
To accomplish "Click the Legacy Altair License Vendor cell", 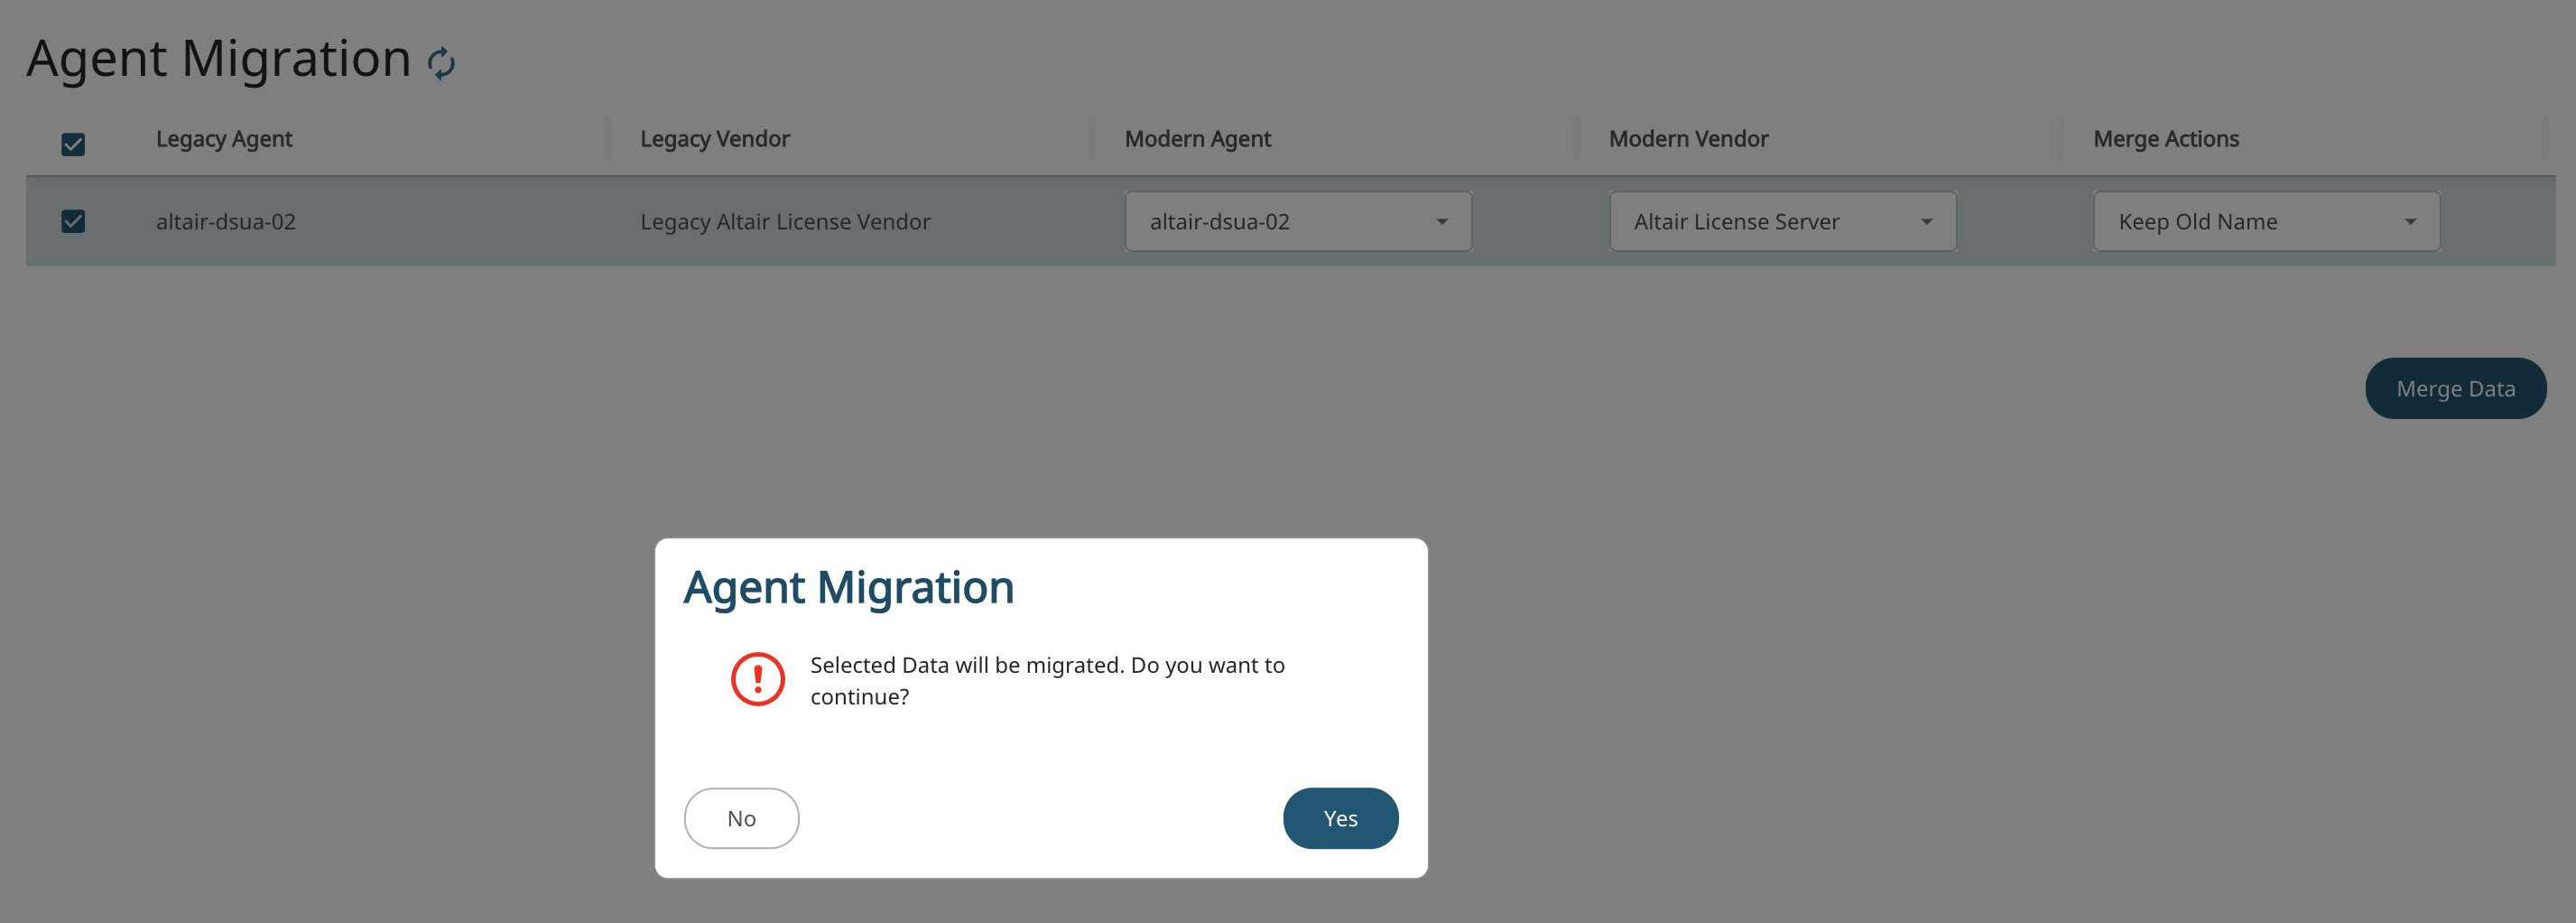I will [x=785, y=221].
